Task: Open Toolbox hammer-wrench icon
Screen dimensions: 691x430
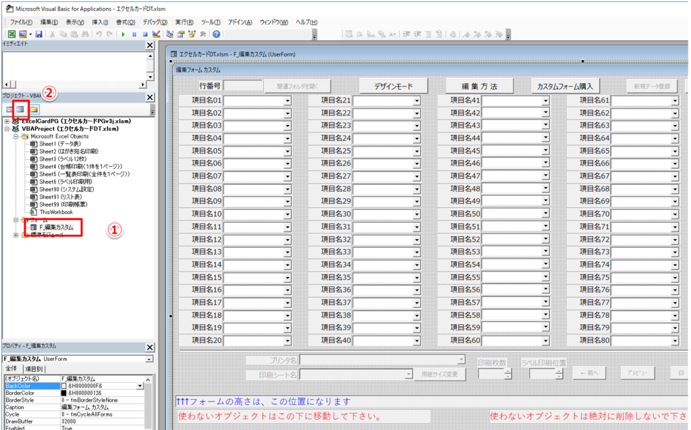Action: point(203,34)
